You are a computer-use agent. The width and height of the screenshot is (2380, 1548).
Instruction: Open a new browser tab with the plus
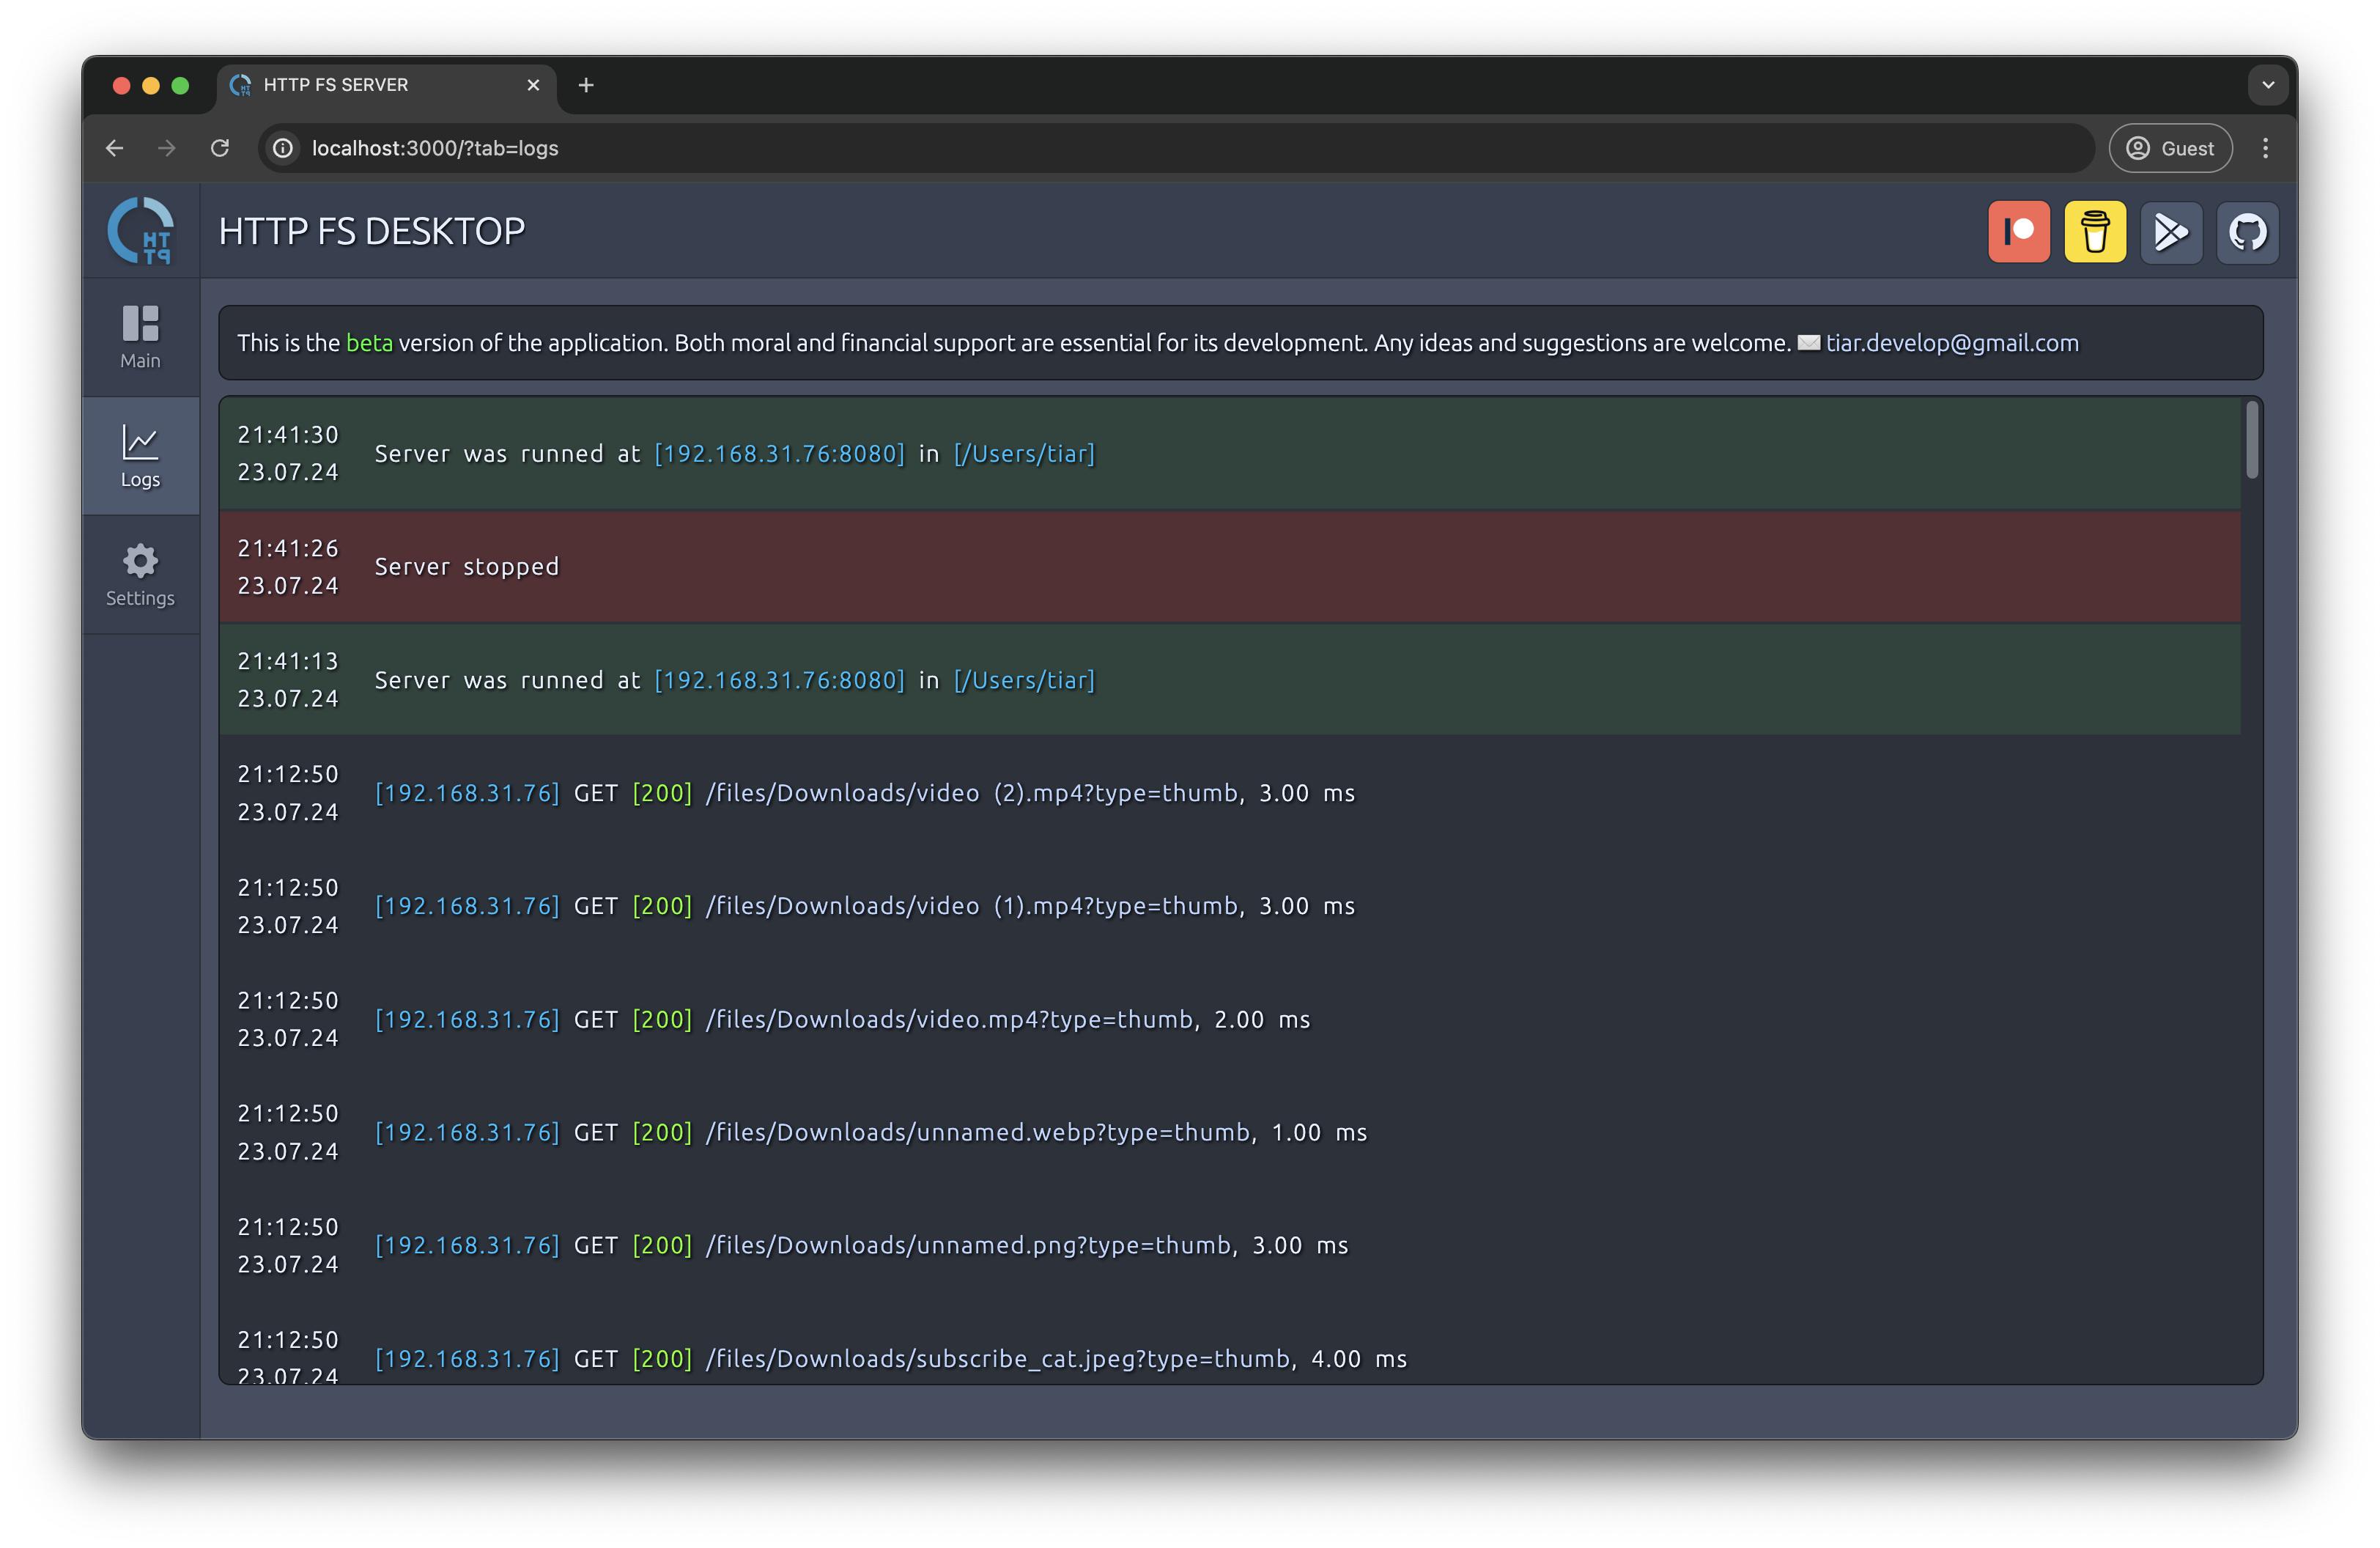[x=586, y=85]
